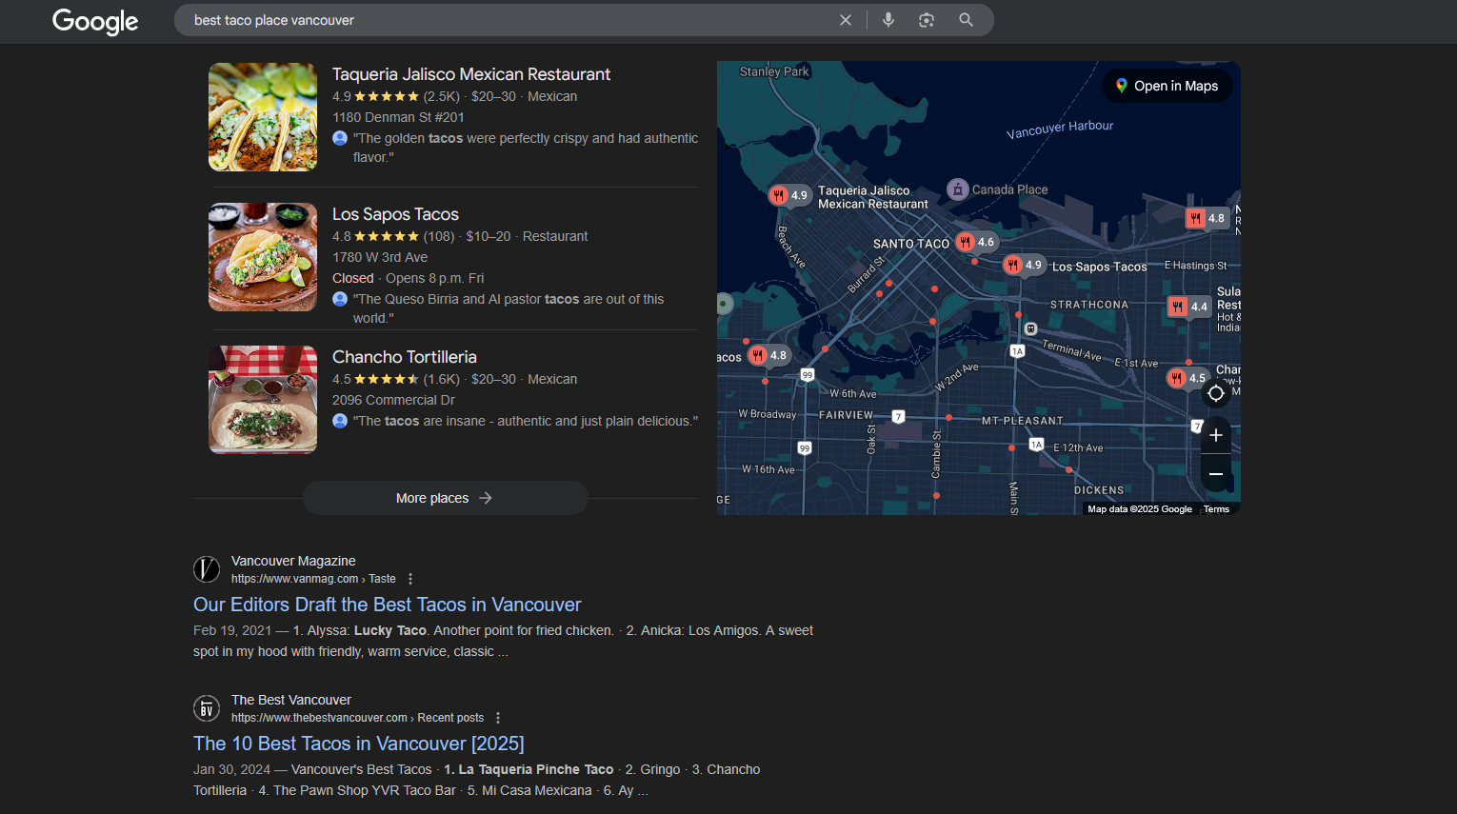Select the 4.8 pin near E Hastings
Image resolution: width=1457 pixels, height=814 pixels.
[x=1207, y=218]
